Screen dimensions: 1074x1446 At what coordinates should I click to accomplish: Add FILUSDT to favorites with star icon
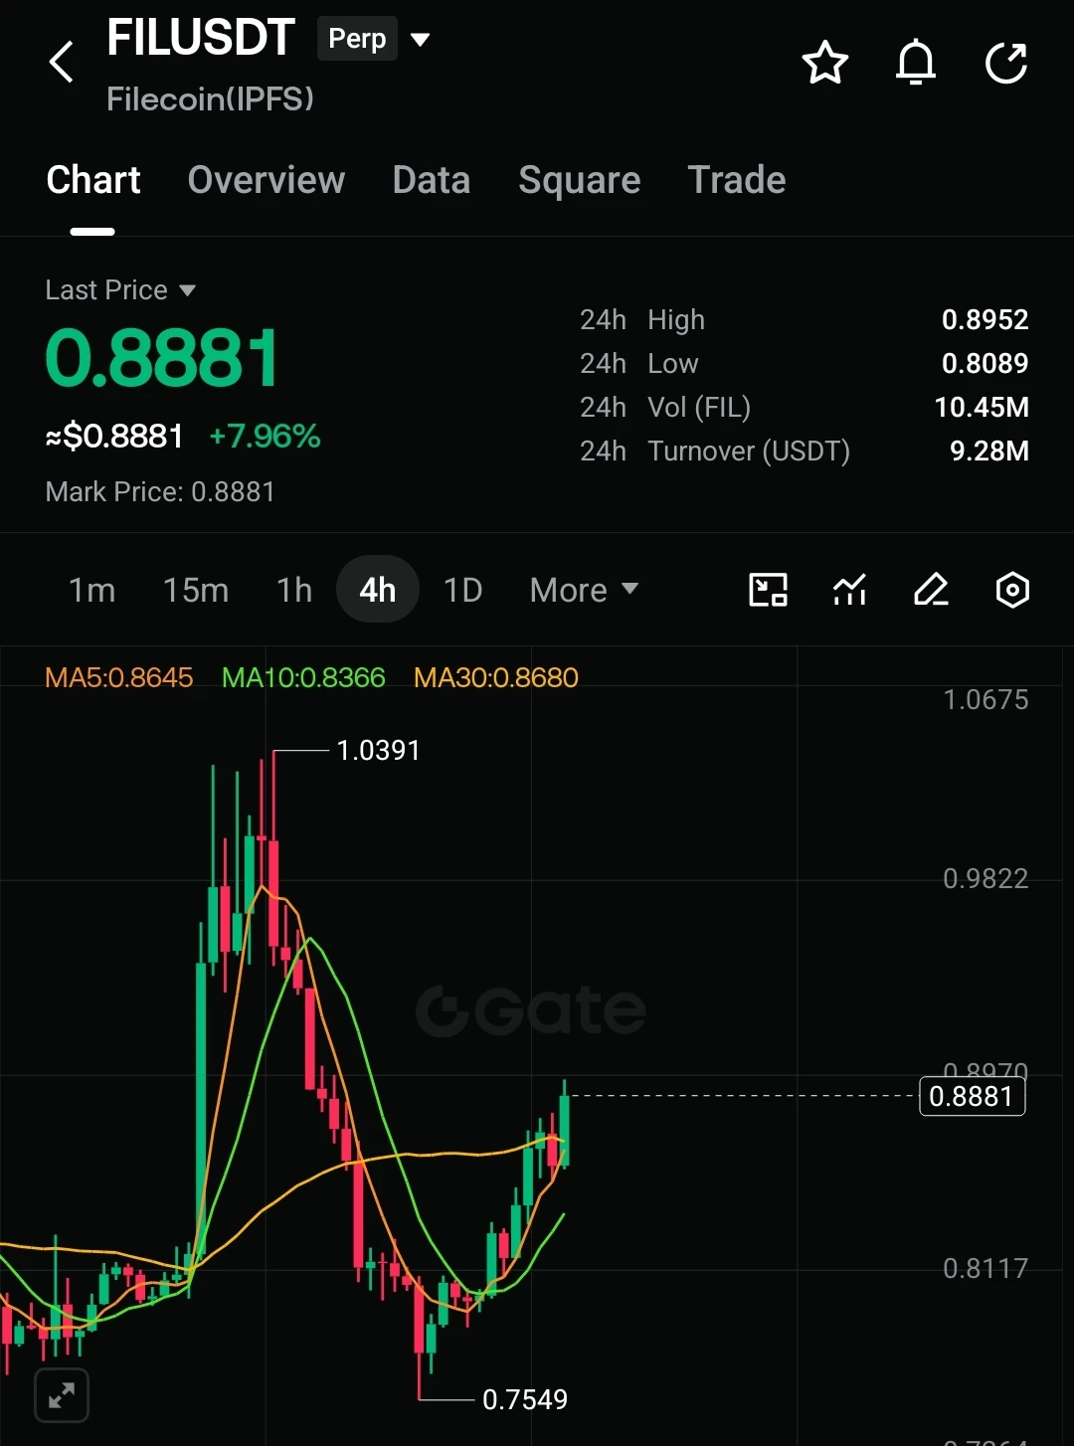pyautogui.click(x=825, y=63)
